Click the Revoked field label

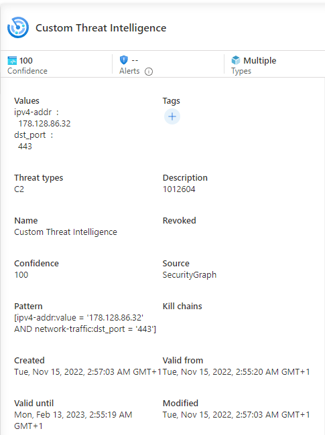click(180, 221)
